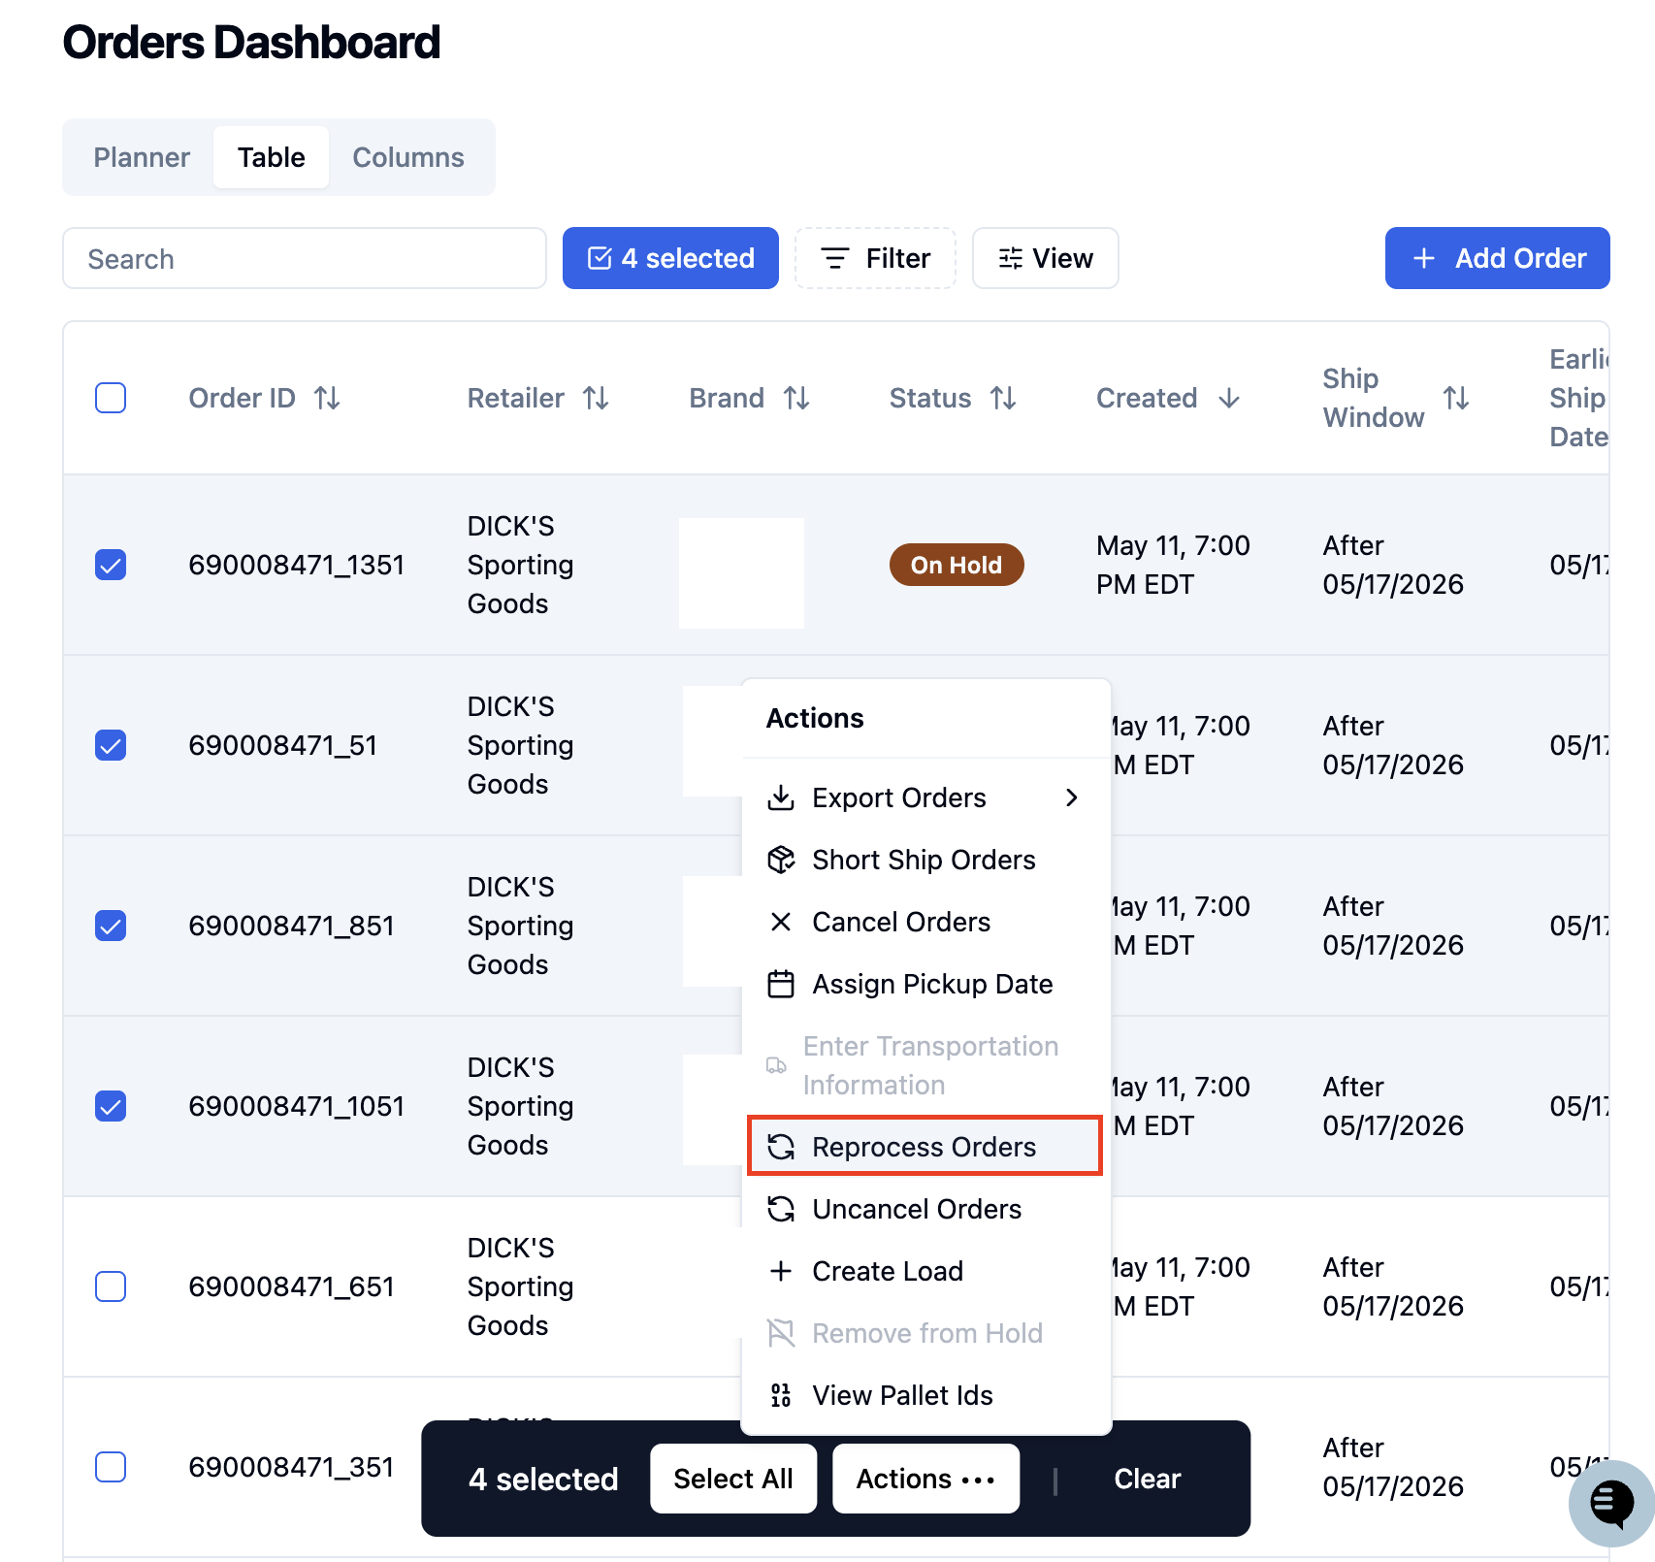1655x1562 pixels.
Task: Sort by Created column arrow
Action: click(1229, 398)
